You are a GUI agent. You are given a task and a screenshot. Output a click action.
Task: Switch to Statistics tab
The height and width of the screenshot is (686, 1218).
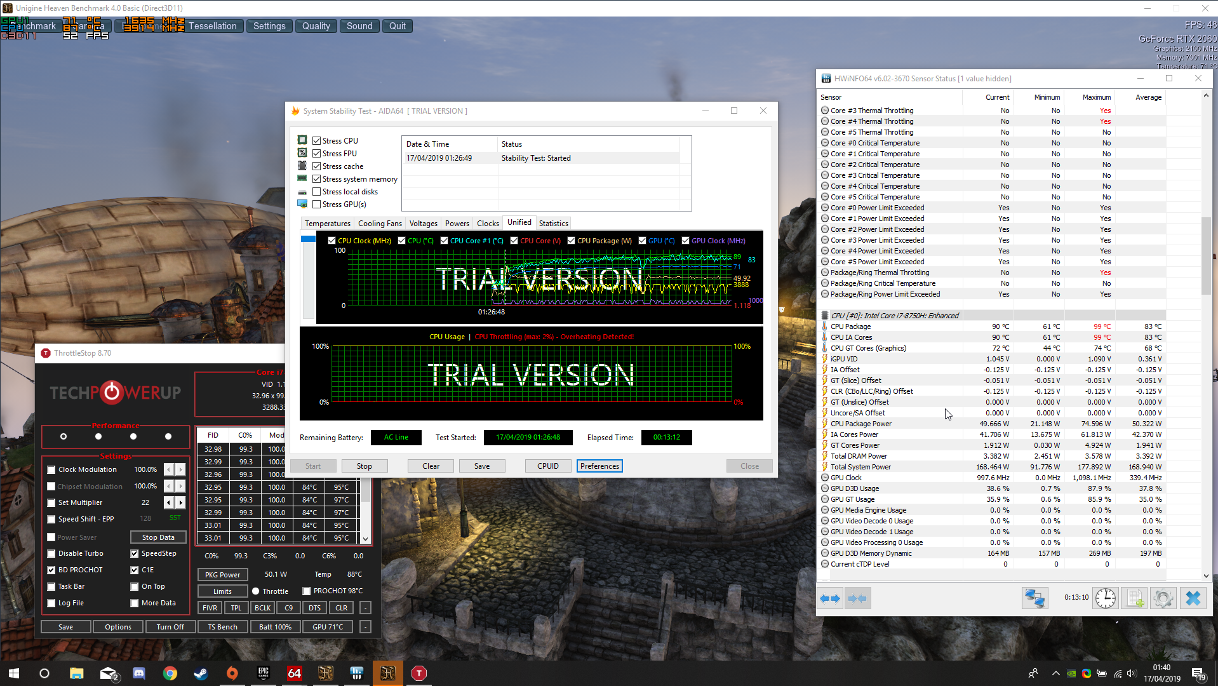coord(554,224)
